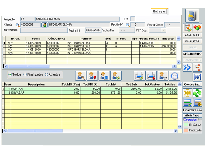Click the project tree with money icon
The image size is (207, 147).
[187, 27]
